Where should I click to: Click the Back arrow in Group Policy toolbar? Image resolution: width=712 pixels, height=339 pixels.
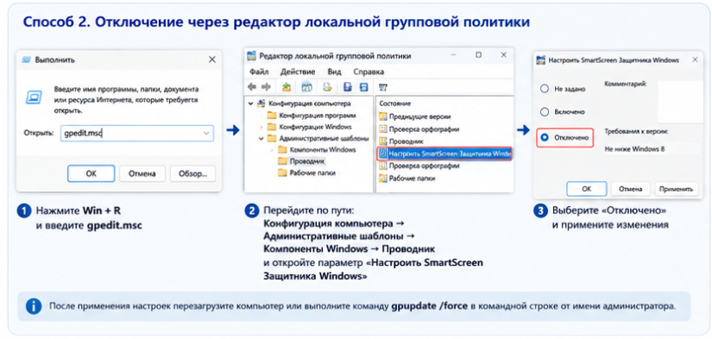tap(252, 86)
